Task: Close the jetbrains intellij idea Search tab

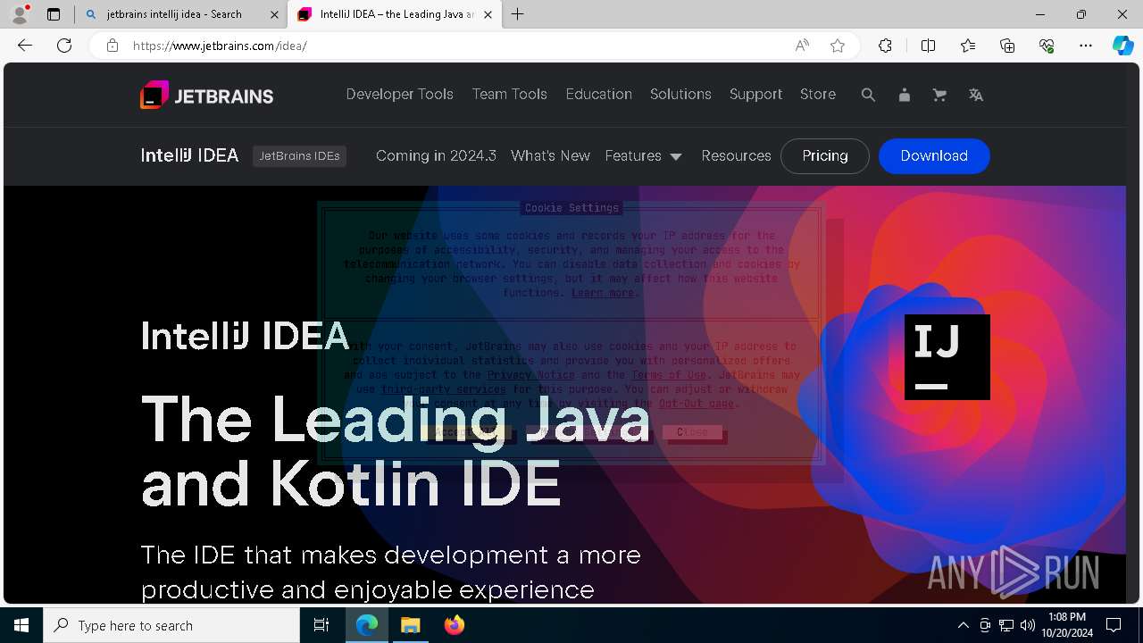Action: pos(274,14)
